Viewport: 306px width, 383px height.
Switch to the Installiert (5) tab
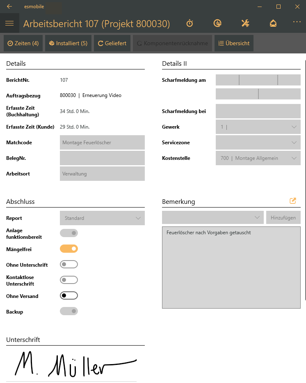click(68, 43)
